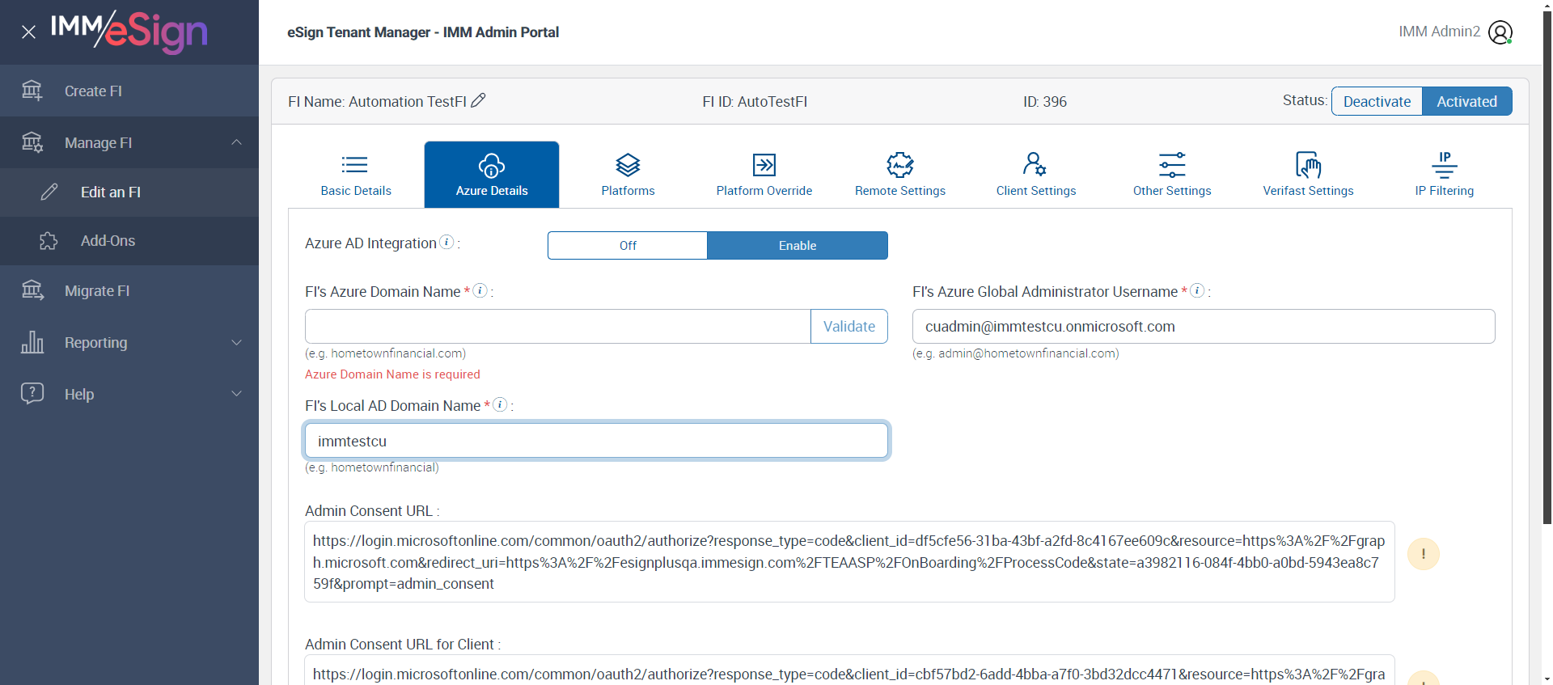This screenshot has height=685, width=1553.
Task: Show info for FI's Local AD Domain Name
Action: 501,404
